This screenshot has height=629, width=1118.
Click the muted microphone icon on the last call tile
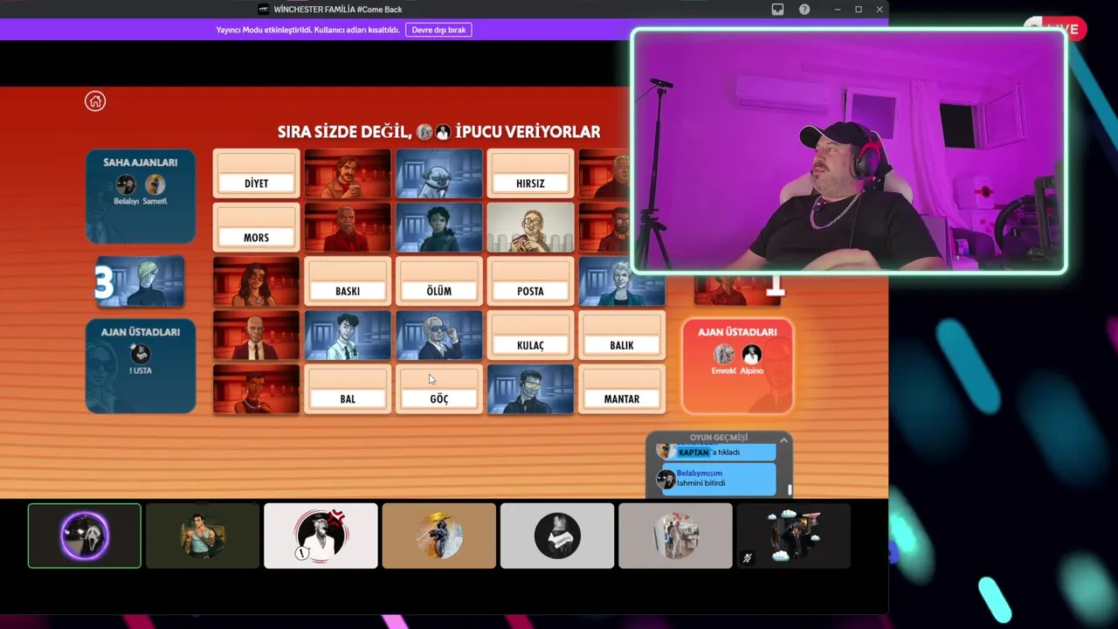[x=747, y=558]
